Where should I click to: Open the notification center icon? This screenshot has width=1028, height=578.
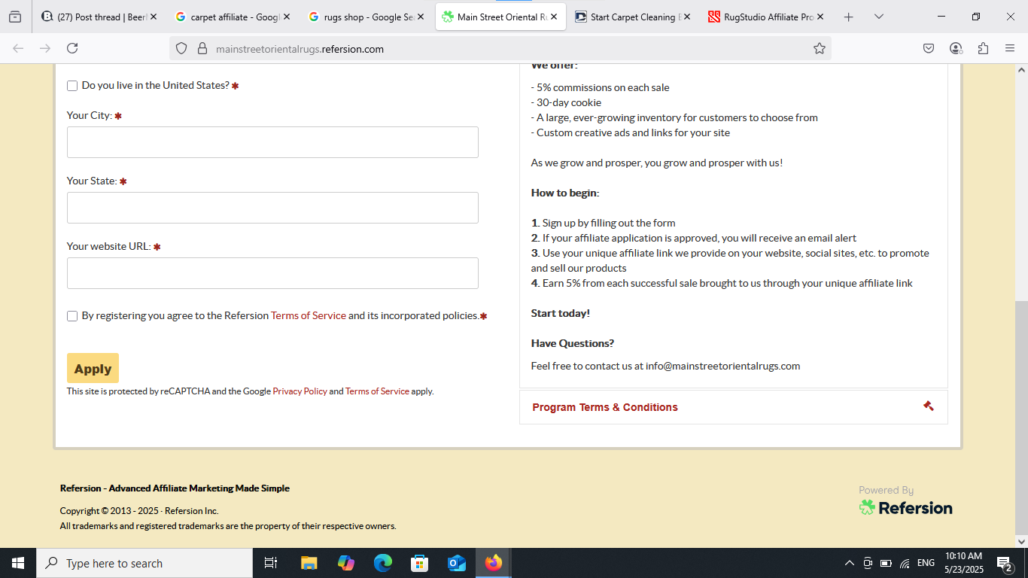[x=1004, y=563]
